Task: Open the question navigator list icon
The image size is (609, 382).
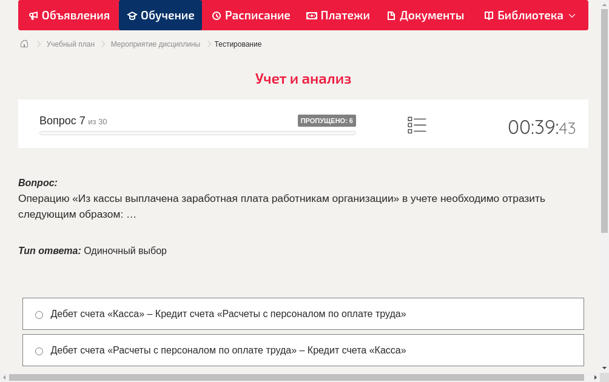Action: 417,125
